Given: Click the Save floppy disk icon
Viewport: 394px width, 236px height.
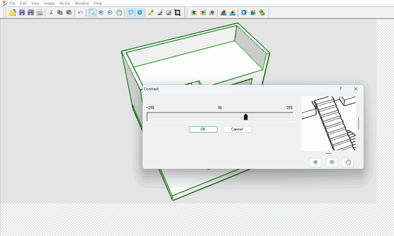Looking at the screenshot, I should click(22, 13).
